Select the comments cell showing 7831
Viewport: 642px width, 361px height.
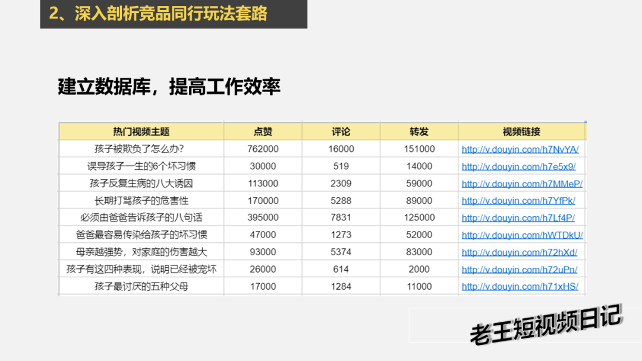click(341, 218)
